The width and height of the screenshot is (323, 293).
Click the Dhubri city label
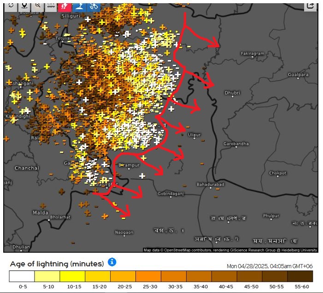(232, 93)
